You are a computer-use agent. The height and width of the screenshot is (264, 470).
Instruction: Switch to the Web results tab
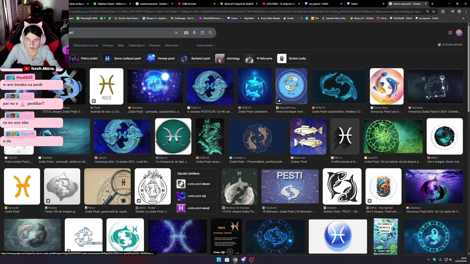[121, 45]
